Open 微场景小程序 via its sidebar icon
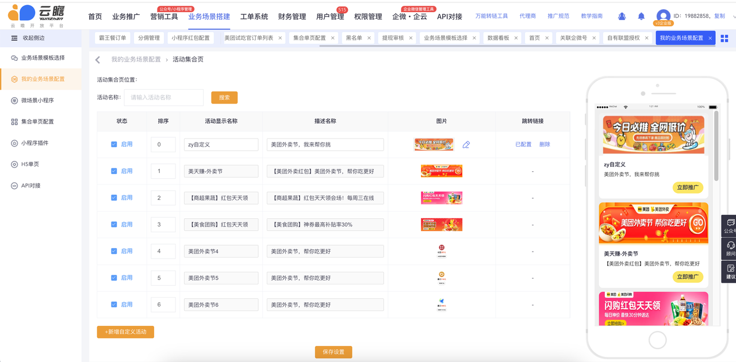736x362 pixels. click(x=14, y=101)
